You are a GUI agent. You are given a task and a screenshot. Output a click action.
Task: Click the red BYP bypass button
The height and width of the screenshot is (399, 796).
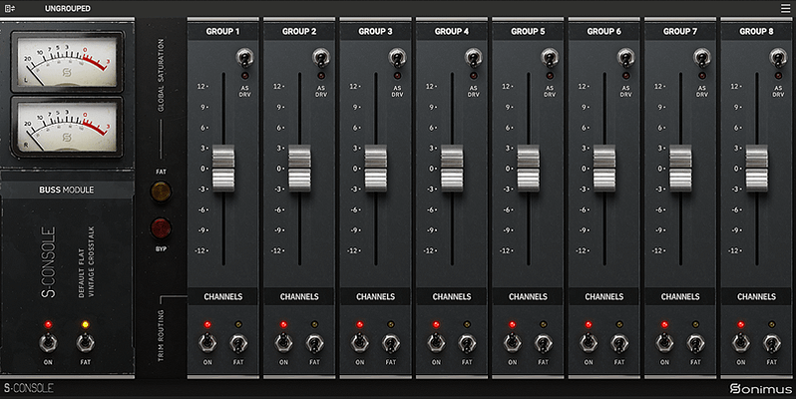[x=161, y=228]
